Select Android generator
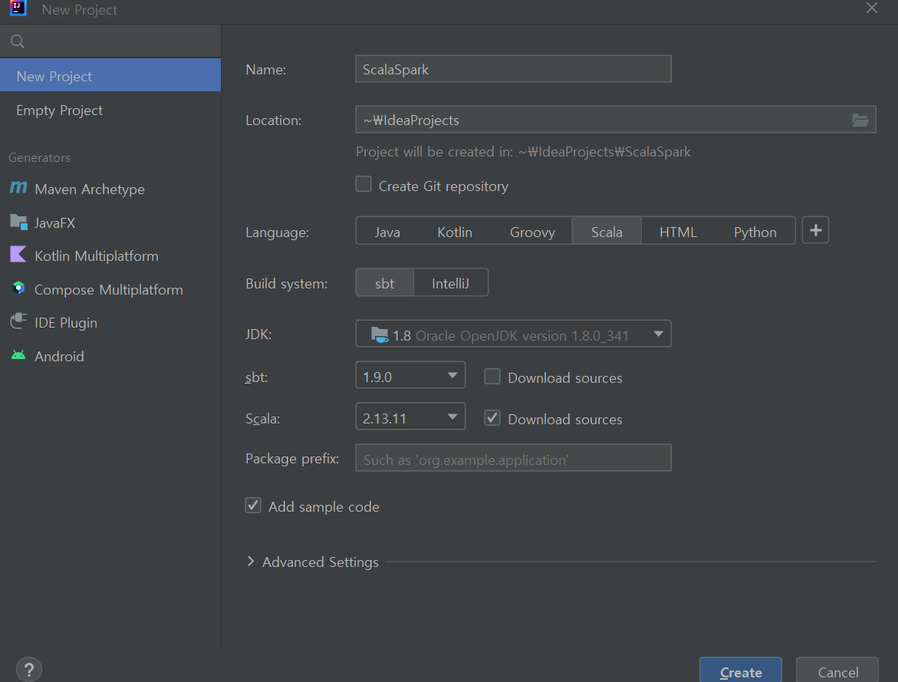898x682 pixels. pyautogui.click(x=110, y=356)
